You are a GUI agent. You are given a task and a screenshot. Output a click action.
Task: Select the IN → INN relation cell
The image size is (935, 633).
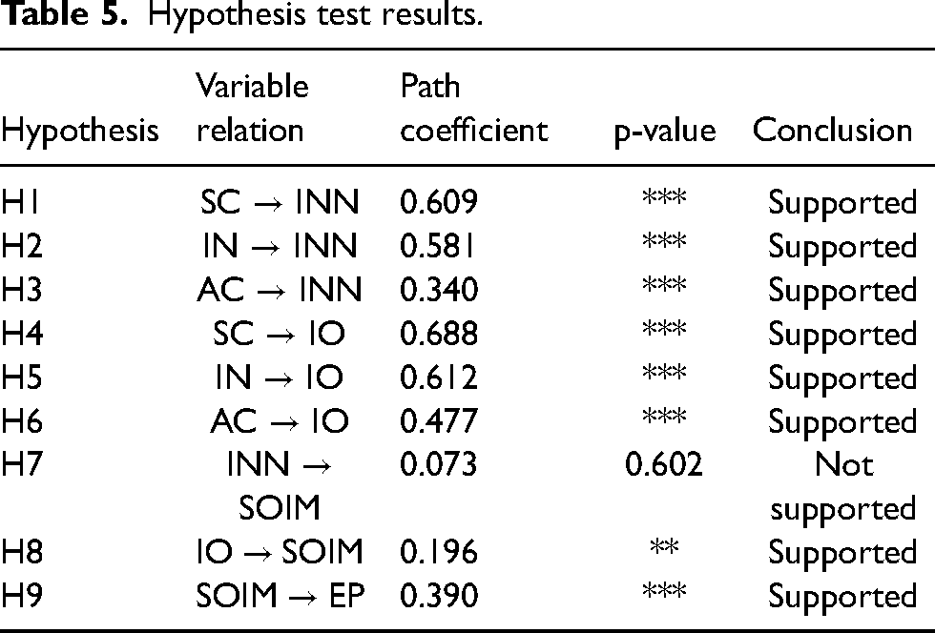coord(280,246)
